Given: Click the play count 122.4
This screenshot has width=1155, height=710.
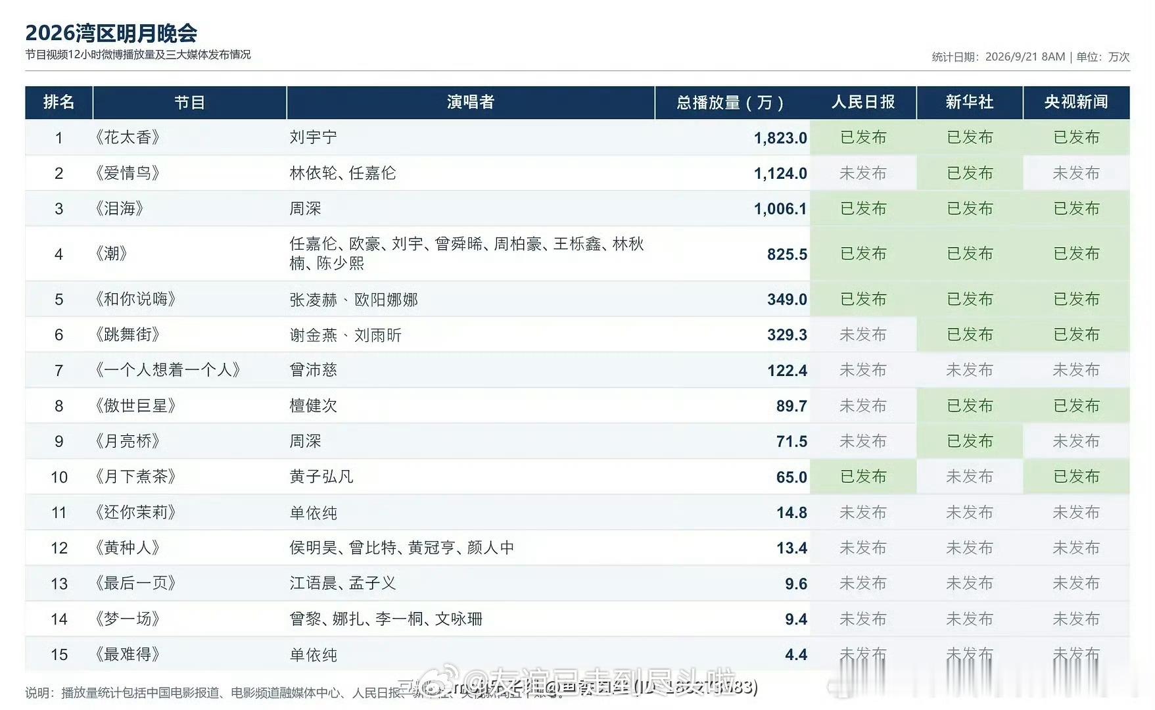Looking at the screenshot, I should (x=787, y=371).
